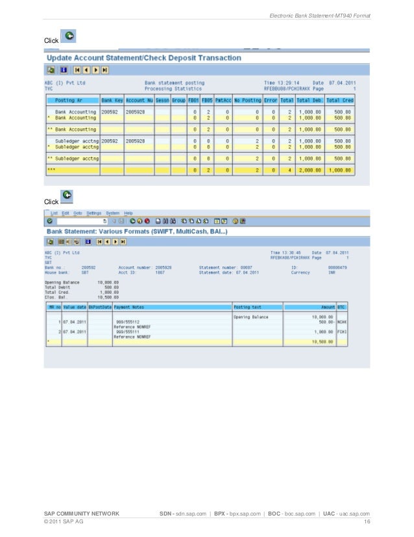This screenshot has width=414, height=537.
Task: Click the yellow Exit icon in Bank Statement toolbar
Action: tap(140, 221)
